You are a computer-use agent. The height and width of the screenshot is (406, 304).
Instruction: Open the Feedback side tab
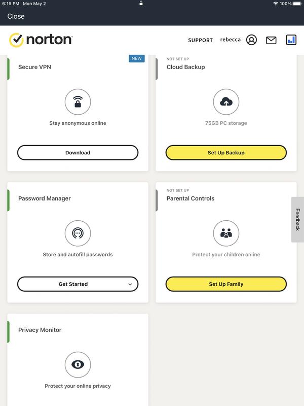click(297, 219)
